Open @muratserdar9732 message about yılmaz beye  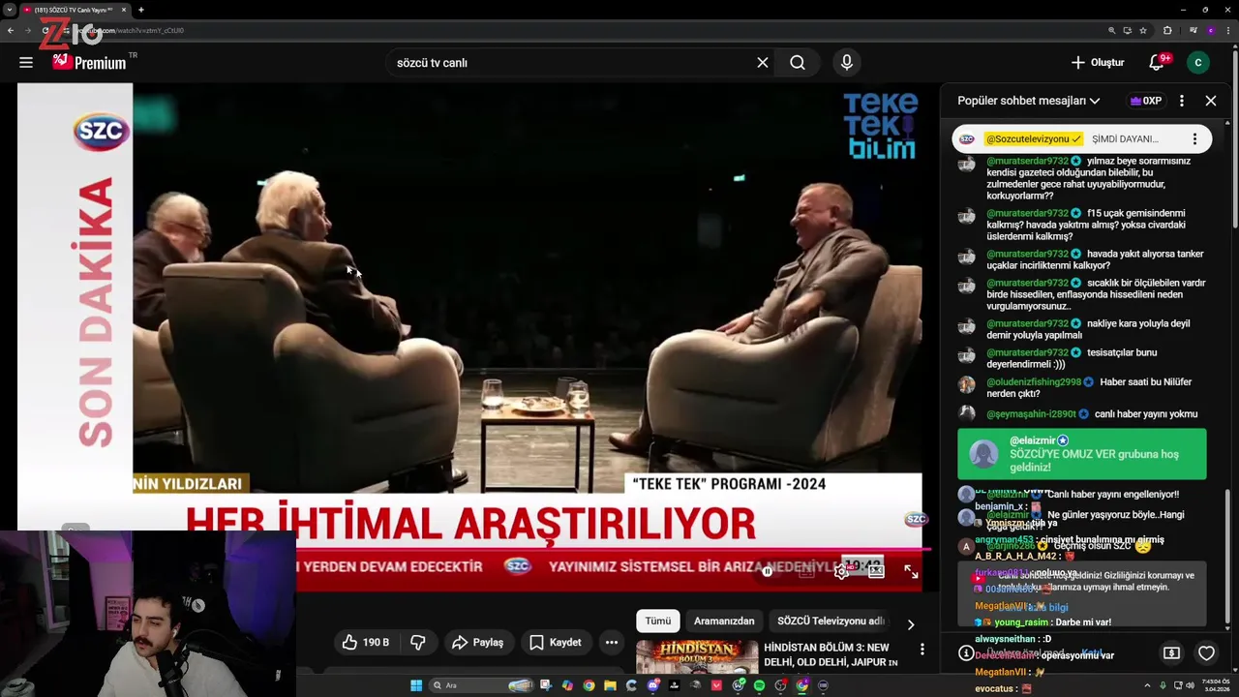(x=1082, y=178)
